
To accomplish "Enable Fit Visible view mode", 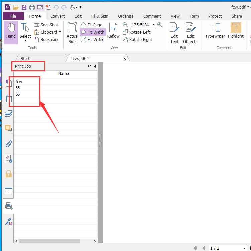I will [x=93, y=39].
